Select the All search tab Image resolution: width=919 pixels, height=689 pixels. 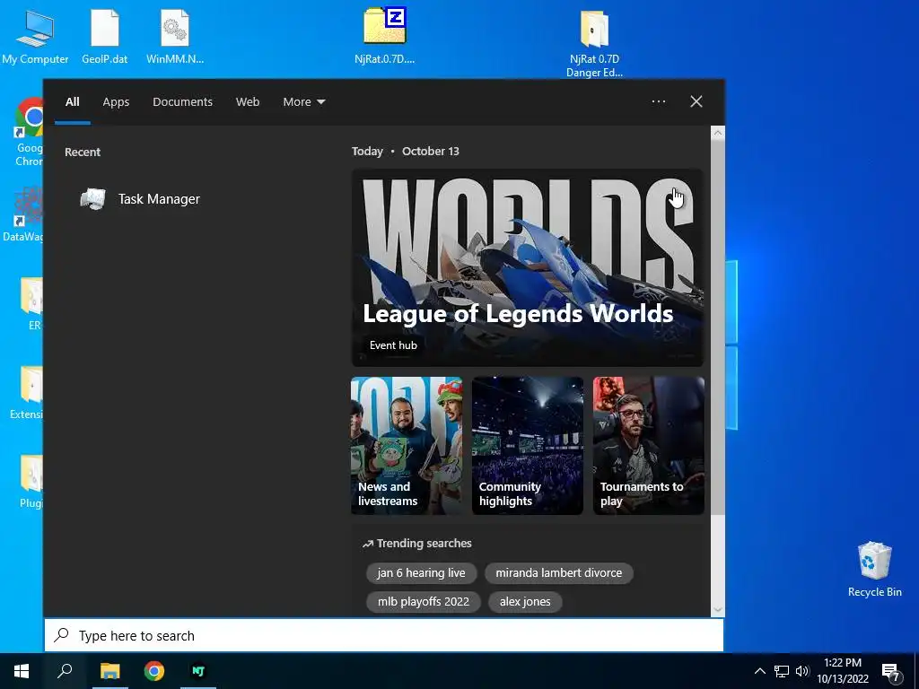point(73,102)
